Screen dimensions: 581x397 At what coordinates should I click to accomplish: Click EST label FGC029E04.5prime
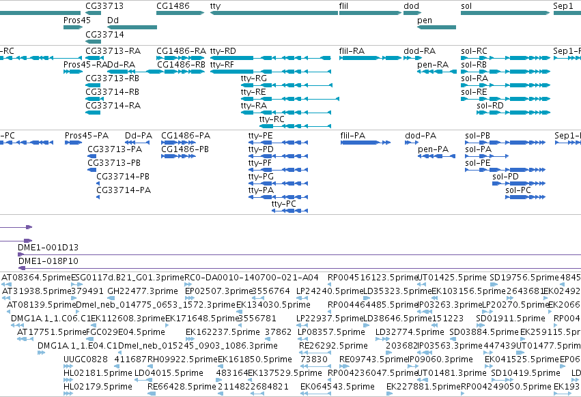(x=125, y=332)
